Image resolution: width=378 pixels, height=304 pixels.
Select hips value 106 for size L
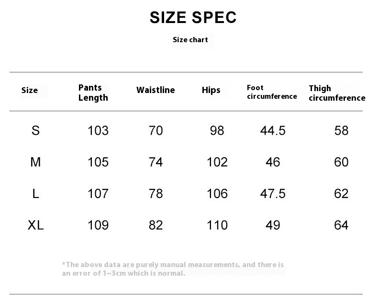pos(217,194)
